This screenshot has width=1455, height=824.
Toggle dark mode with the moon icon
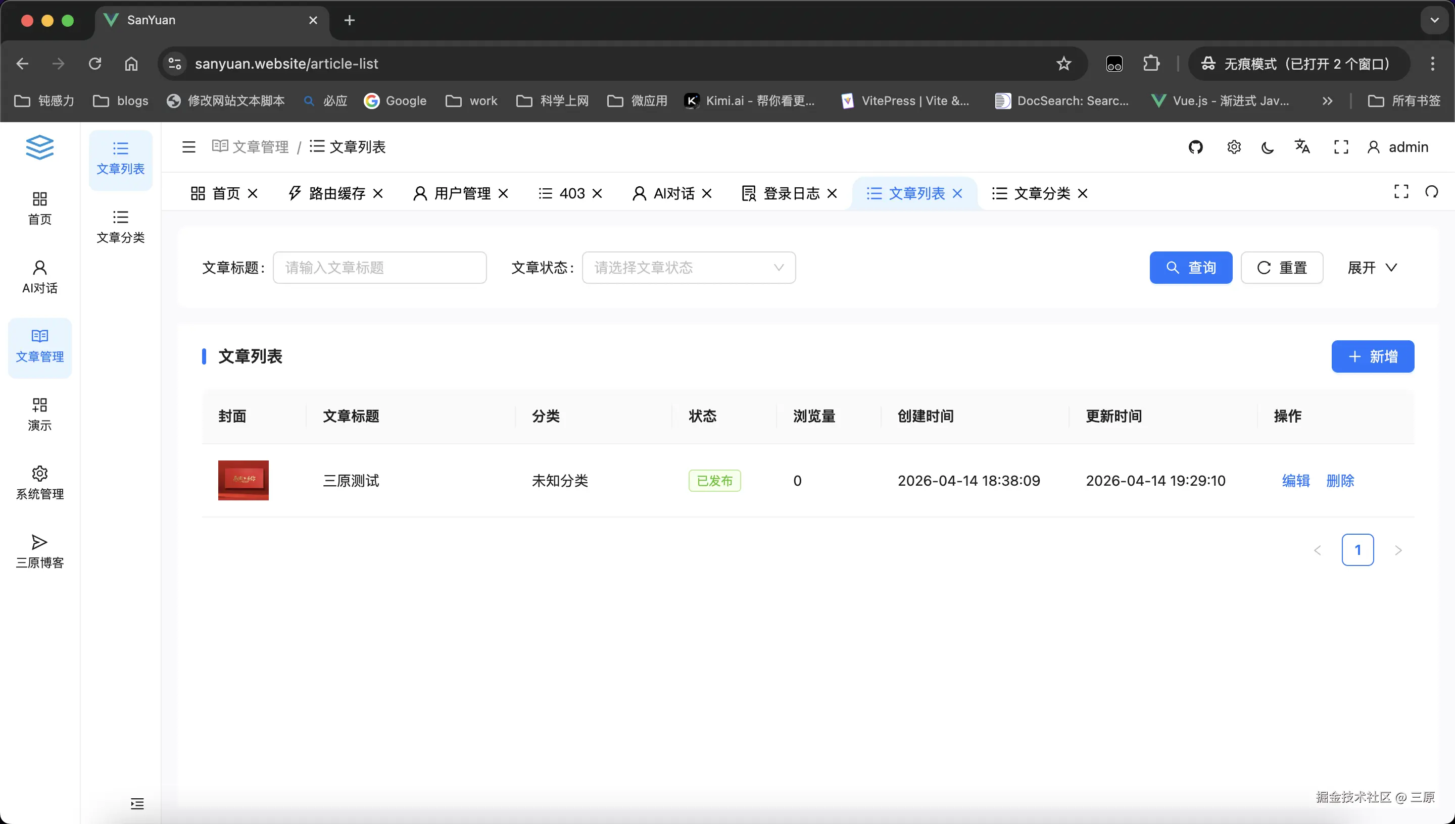(x=1267, y=146)
